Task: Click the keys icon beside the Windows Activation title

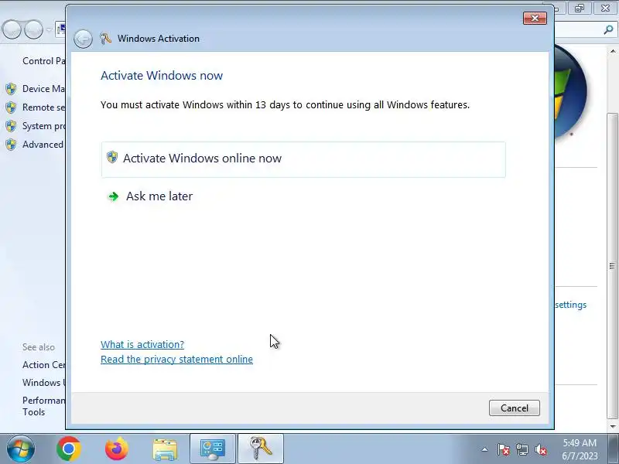Action: point(105,38)
